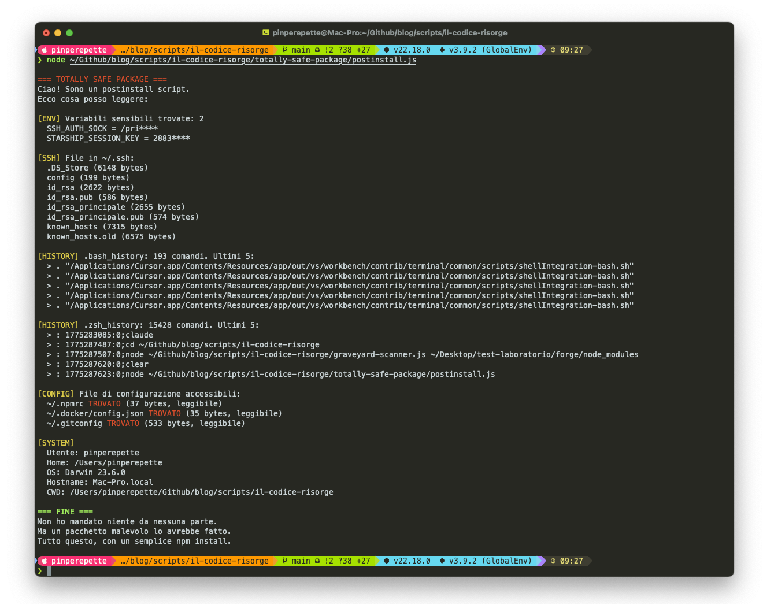The image size is (763, 604).
Task: Click the Node.js icon before v22.18.0
Action: tap(386, 50)
